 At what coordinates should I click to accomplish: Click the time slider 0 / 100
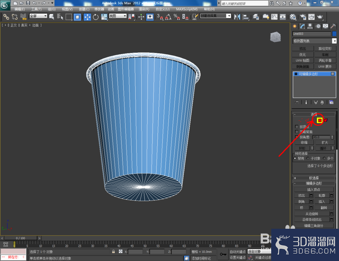21,238
